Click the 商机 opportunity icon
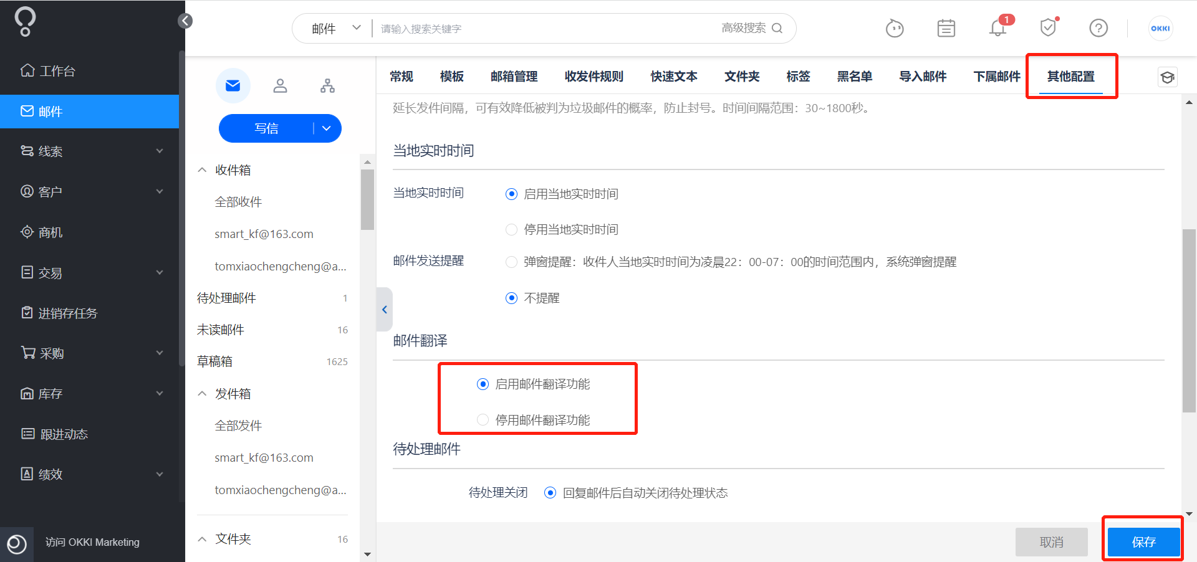1197x562 pixels. (27, 232)
